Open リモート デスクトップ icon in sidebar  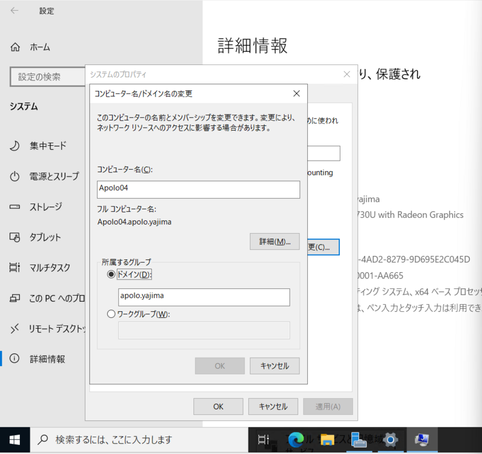click(14, 329)
